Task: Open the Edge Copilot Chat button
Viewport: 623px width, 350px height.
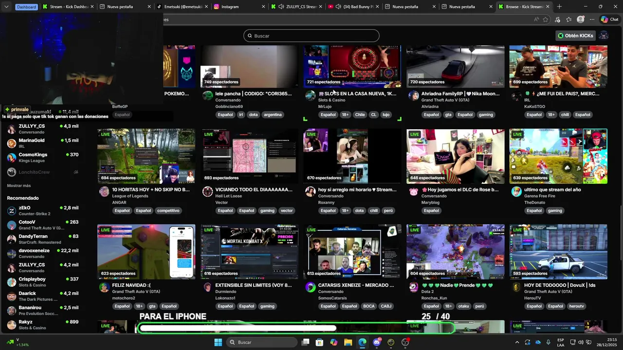Action: (x=610, y=19)
